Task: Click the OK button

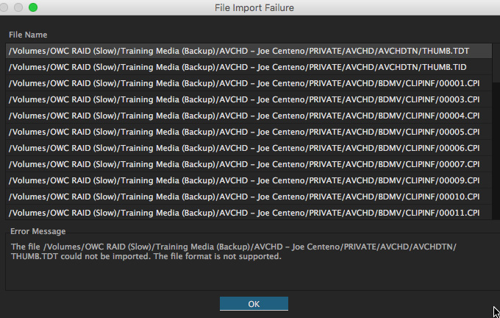Action: coord(254,303)
